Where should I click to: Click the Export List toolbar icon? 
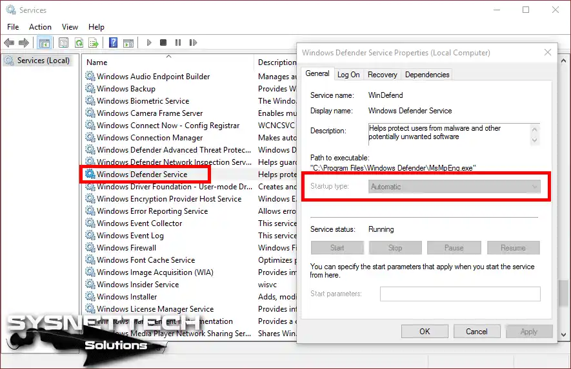(94, 43)
